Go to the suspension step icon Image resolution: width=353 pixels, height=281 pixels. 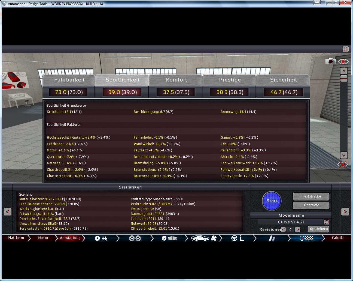tap(272, 238)
